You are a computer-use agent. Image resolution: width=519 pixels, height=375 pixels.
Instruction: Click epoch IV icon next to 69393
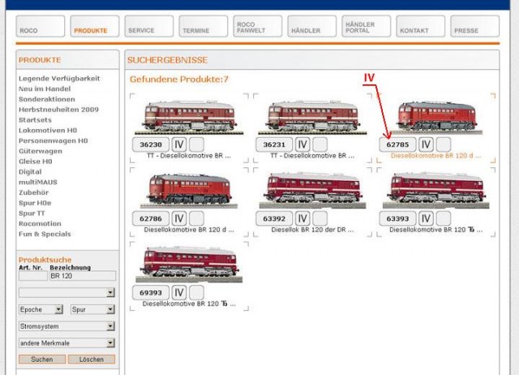click(x=179, y=293)
